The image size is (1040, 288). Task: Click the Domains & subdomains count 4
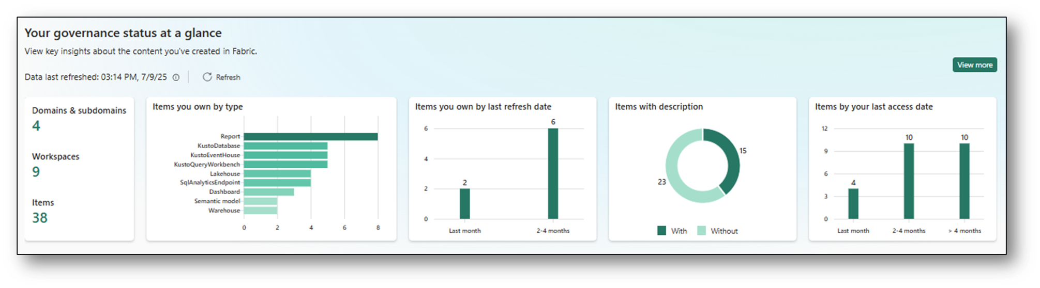click(x=36, y=126)
